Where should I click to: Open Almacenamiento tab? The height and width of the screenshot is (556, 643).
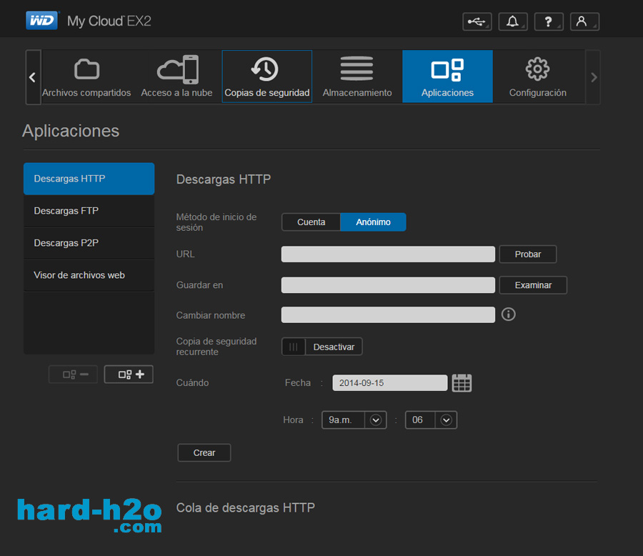click(357, 76)
